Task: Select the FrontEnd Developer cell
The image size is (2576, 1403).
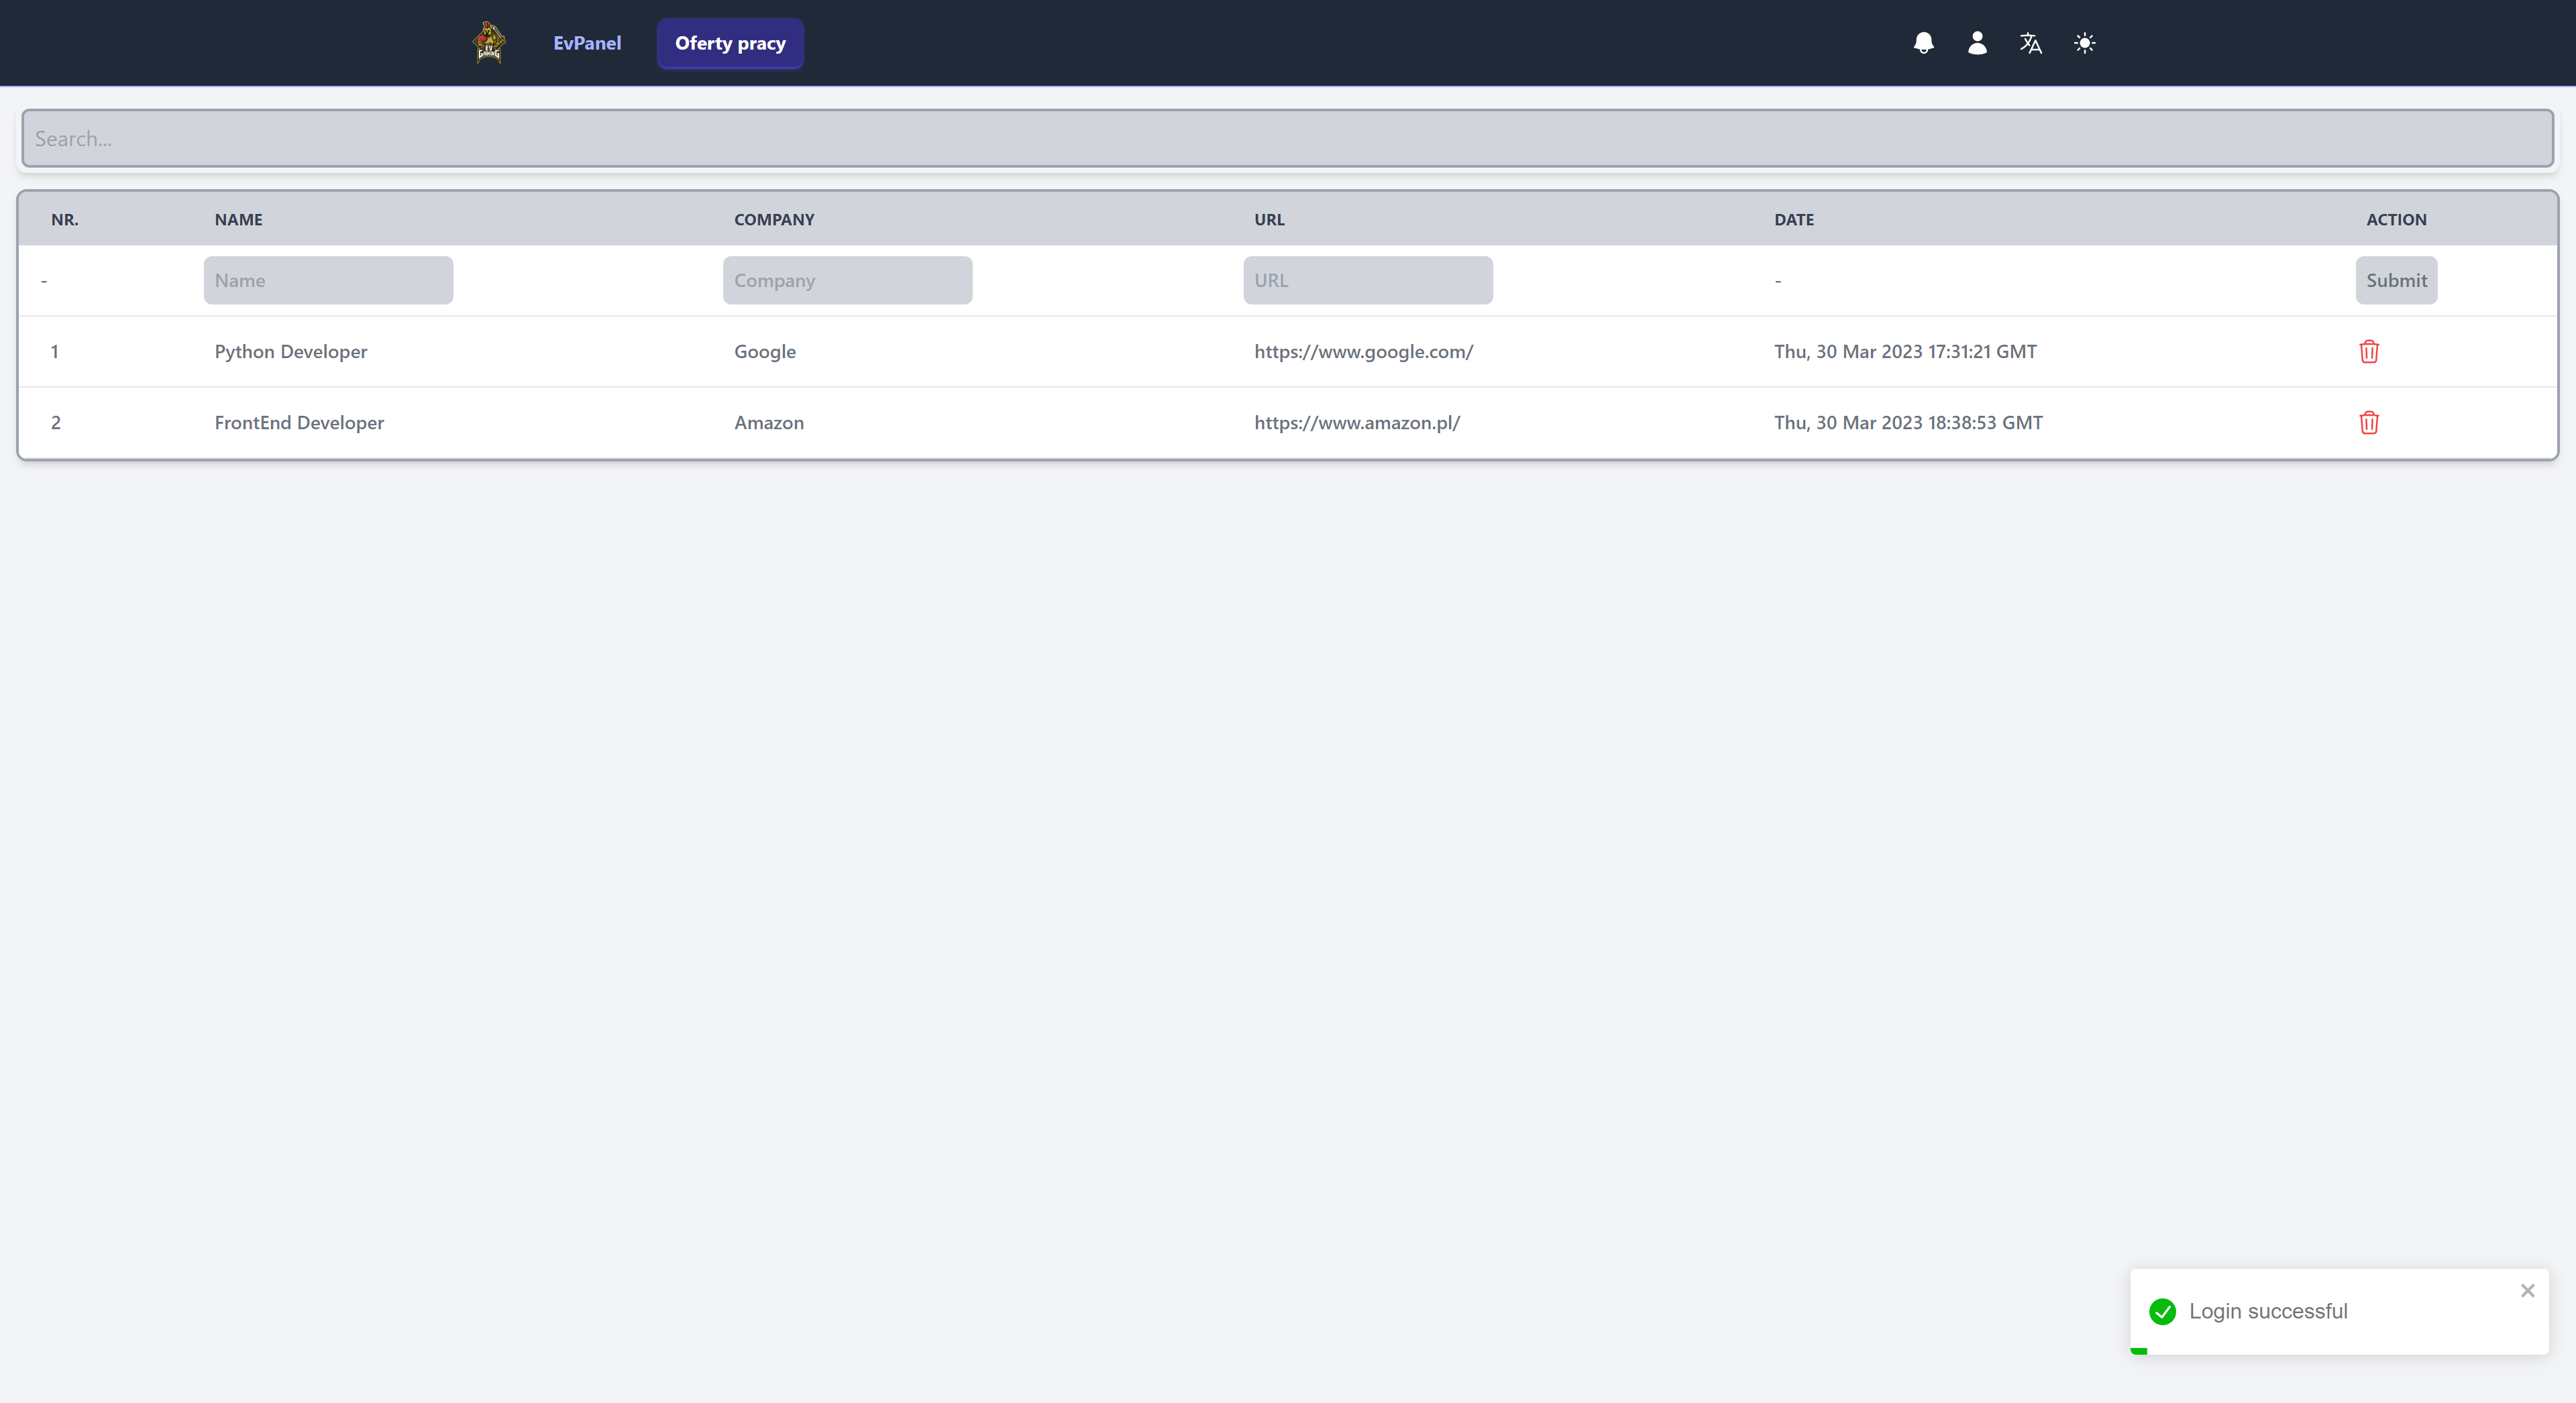Action: click(299, 422)
